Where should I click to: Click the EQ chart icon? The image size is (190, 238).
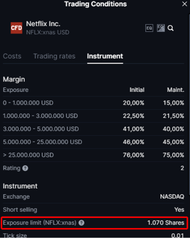pos(161,28)
